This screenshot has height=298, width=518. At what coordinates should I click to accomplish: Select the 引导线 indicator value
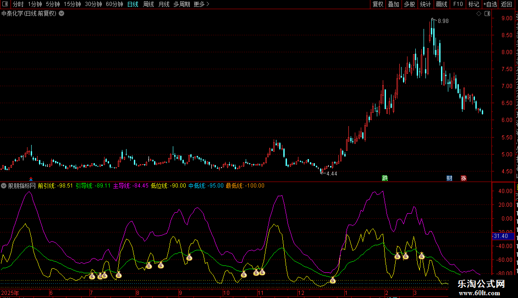(93, 186)
